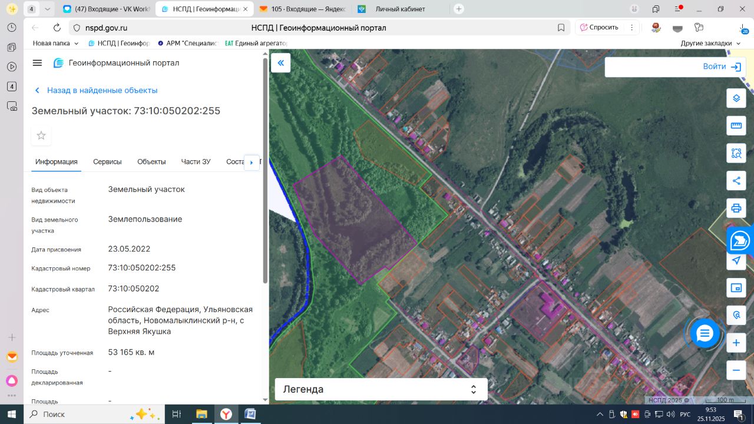Click the date 23.05.2022 value
This screenshot has width=754, height=424.
click(x=129, y=249)
